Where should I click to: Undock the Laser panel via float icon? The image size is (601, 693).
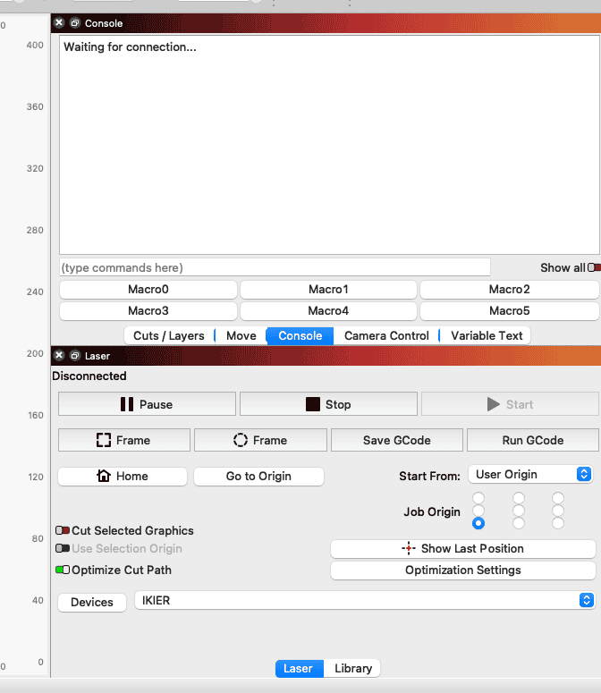[75, 355]
